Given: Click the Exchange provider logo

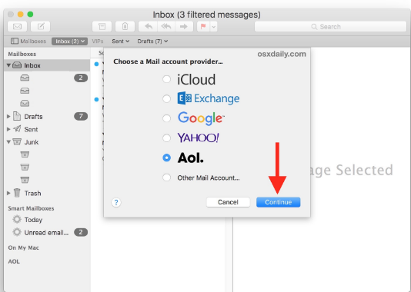Looking at the screenshot, I should (x=209, y=98).
